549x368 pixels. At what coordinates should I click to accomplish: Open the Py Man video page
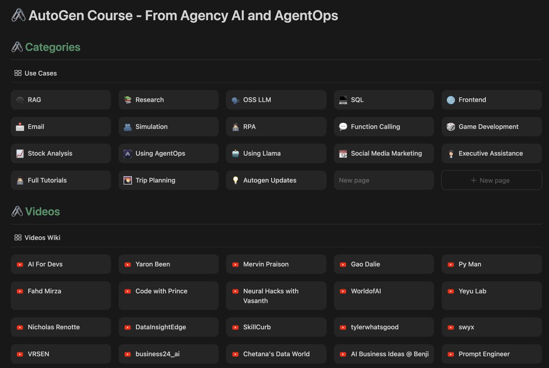coord(491,264)
